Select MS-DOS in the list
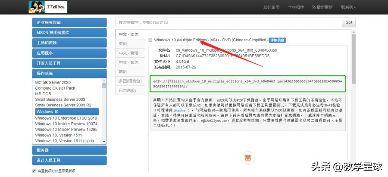The width and height of the screenshot is (388, 177). coord(43,94)
